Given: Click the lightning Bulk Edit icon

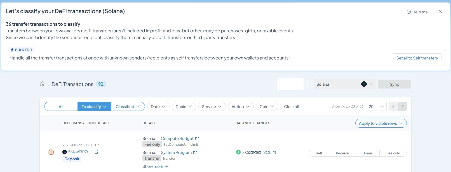Looking at the screenshot, I should [12, 50].
